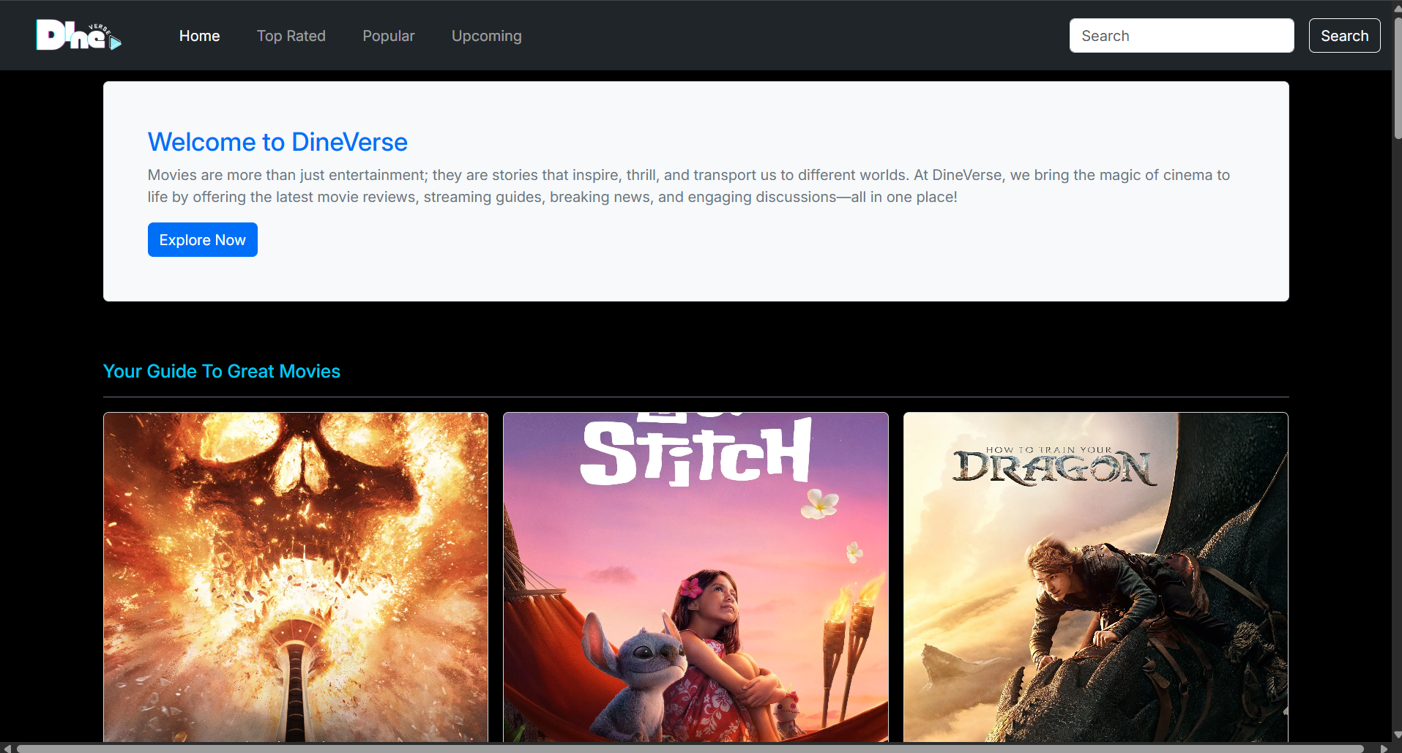Image resolution: width=1402 pixels, height=753 pixels.
Task: Click the Search button
Action: click(1345, 36)
